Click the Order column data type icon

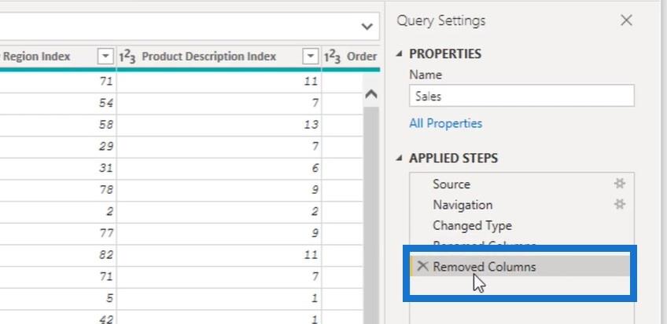click(333, 56)
